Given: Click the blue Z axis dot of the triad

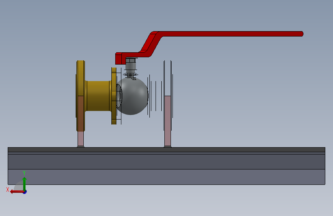Looking at the screenshot, I should [25, 192].
